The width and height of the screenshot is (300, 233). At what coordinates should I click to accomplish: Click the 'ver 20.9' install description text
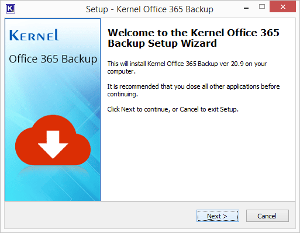pyautogui.click(x=232, y=64)
